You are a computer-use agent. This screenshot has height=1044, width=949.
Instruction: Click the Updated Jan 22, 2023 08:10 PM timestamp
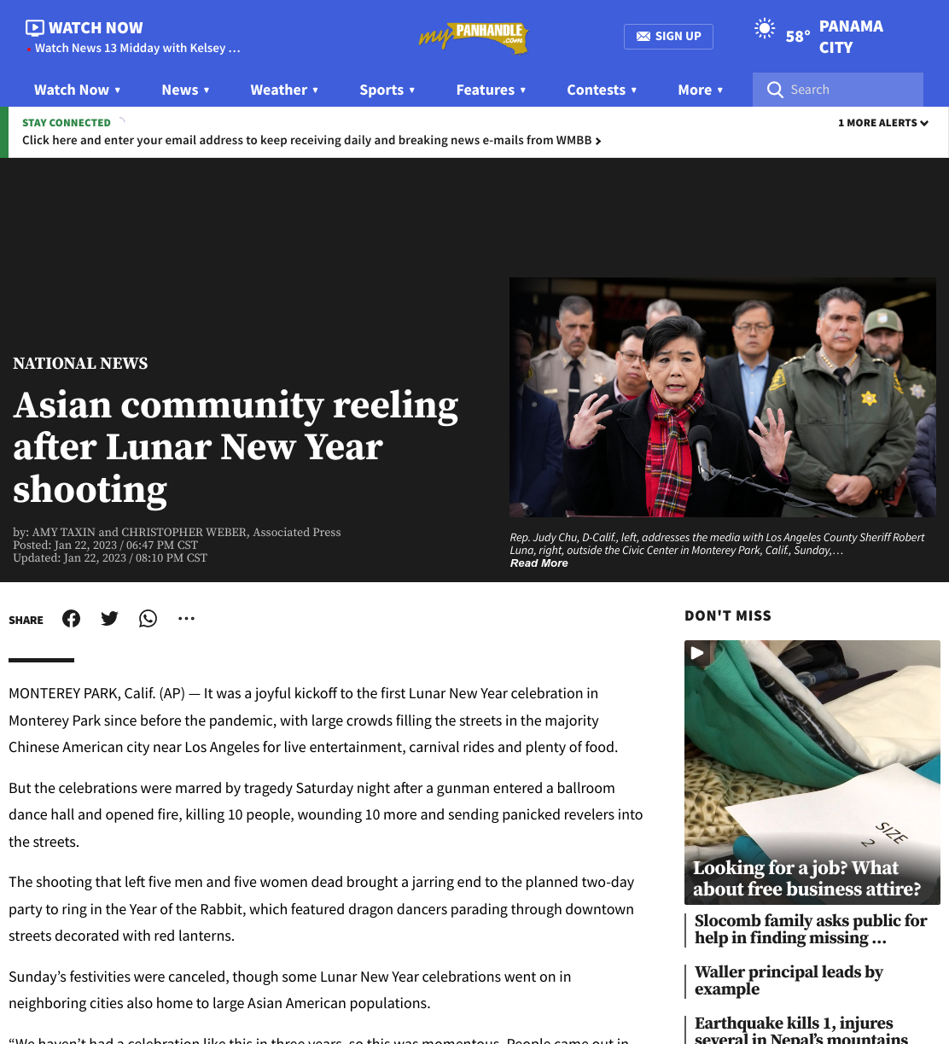(x=110, y=558)
